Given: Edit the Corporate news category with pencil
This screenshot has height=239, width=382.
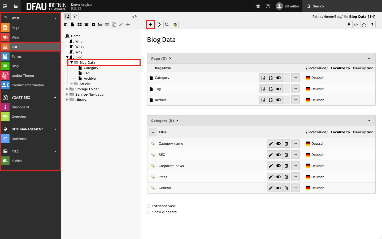Looking at the screenshot, I should tap(271, 166).
